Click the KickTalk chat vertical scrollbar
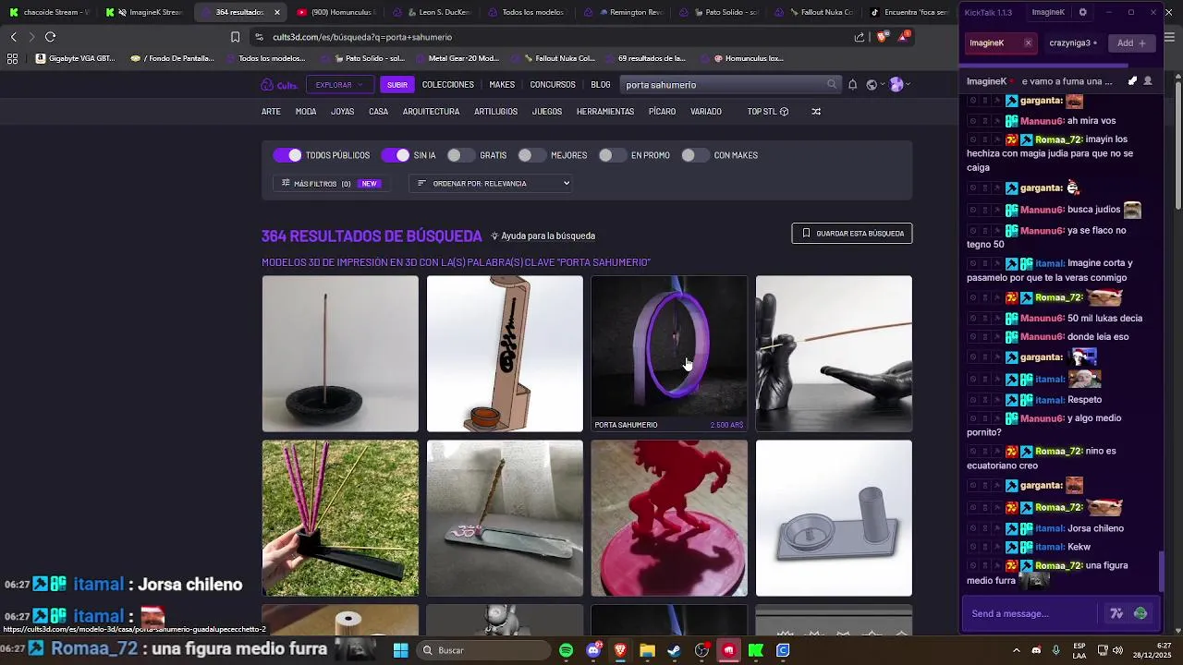The height and width of the screenshot is (665, 1183). pyautogui.click(x=1163, y=573)
